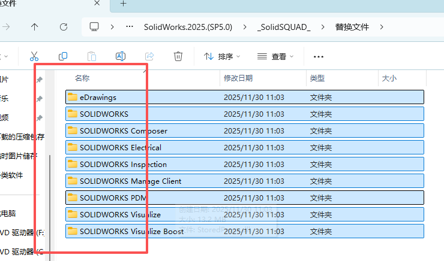Sort by 类型 column header
The height and width of the screenshot is (261, 444).
pos(317,78)
